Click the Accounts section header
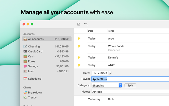169x106 pixels. pyautogui.click(x=29, y=34)
